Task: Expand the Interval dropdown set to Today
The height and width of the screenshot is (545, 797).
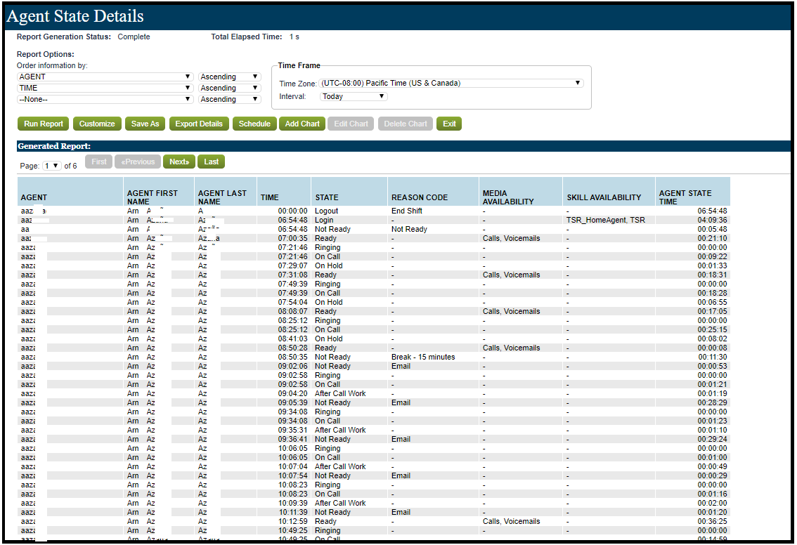Action: (x=354, y=96)
